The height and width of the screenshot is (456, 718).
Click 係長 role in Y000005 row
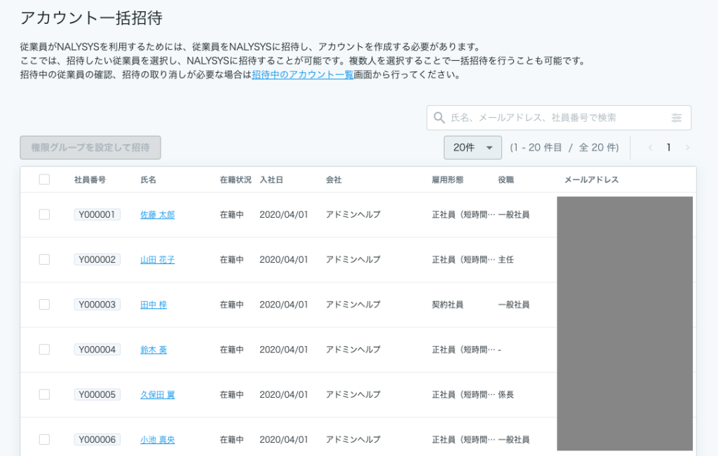point(506,394)
